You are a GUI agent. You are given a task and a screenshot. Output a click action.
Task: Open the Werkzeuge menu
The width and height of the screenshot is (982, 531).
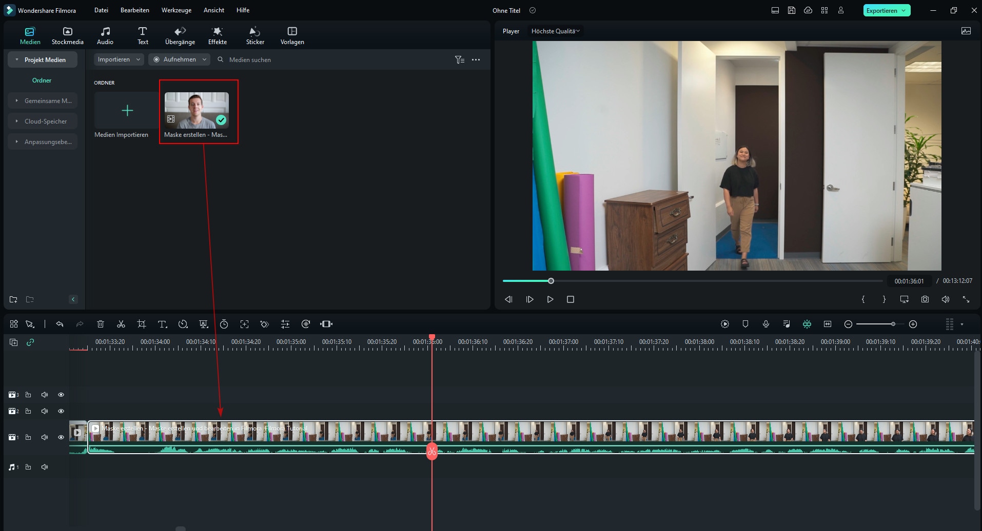(176, 10)
